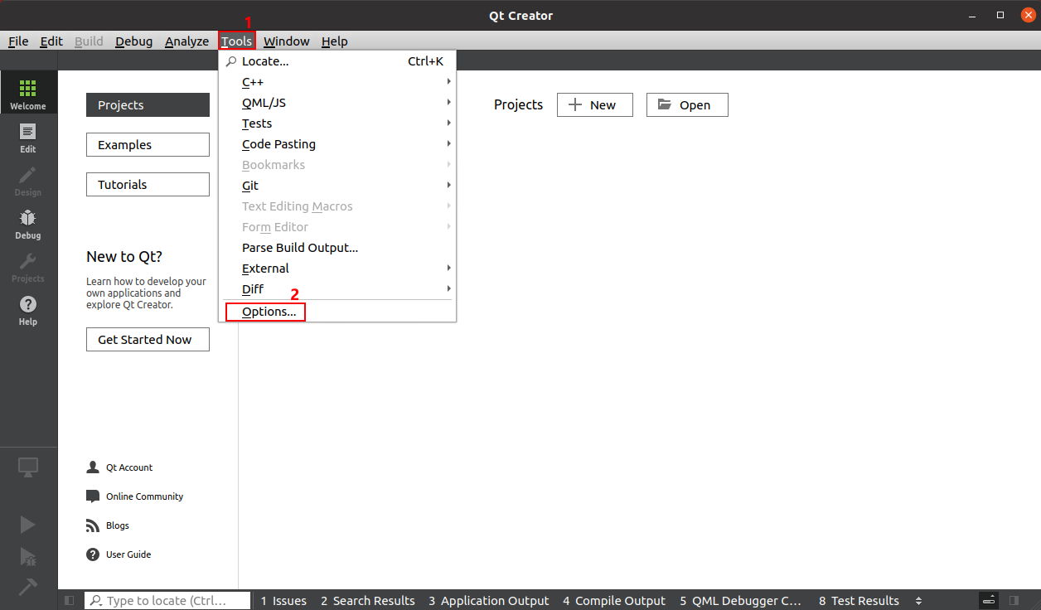1041x610 pixels.
Task: Open Help mode question mark icon
Action: pyautogui.click(x=28, y=304)
